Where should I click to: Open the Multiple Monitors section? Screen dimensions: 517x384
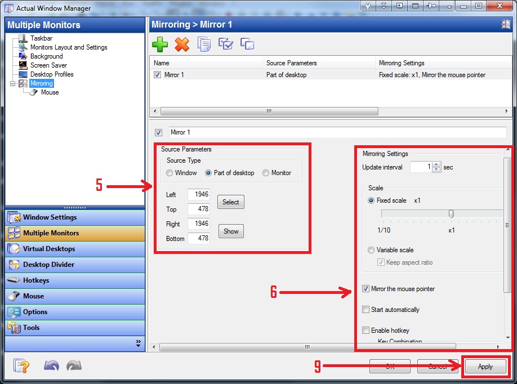[x=75, y=233]
